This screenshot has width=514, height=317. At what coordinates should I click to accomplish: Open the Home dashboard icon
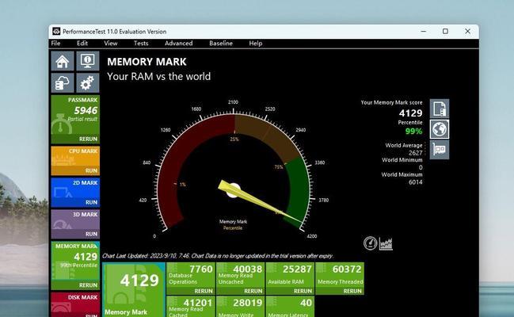(x=63, y=61)
